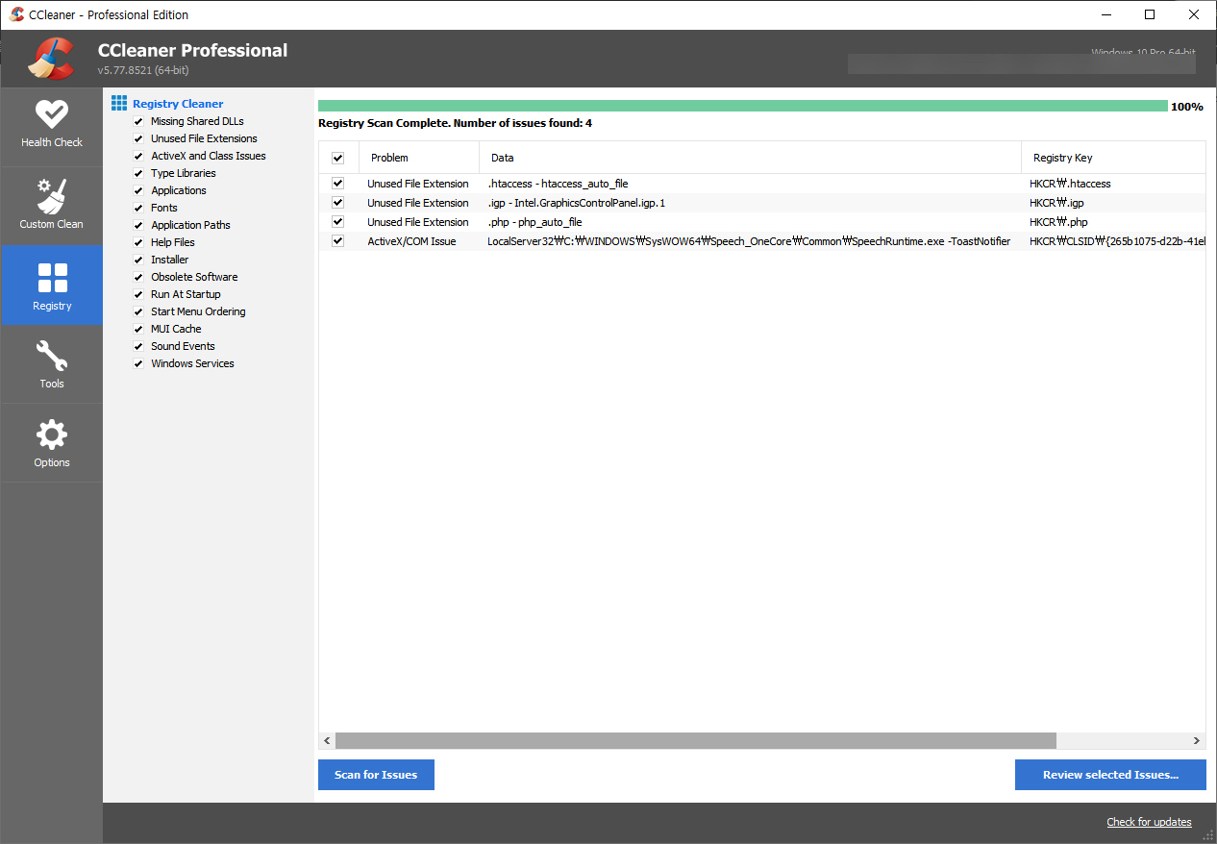Click Registry Scan Complete status text
Screen dimensions: 1217x844
pos(455,123)
